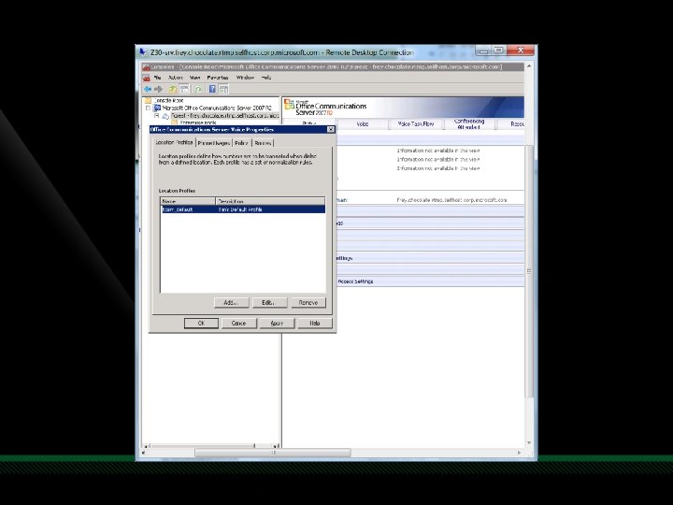Select the Forest node label in the tree
The image size is (673, 505).
(x=225, y=116)
